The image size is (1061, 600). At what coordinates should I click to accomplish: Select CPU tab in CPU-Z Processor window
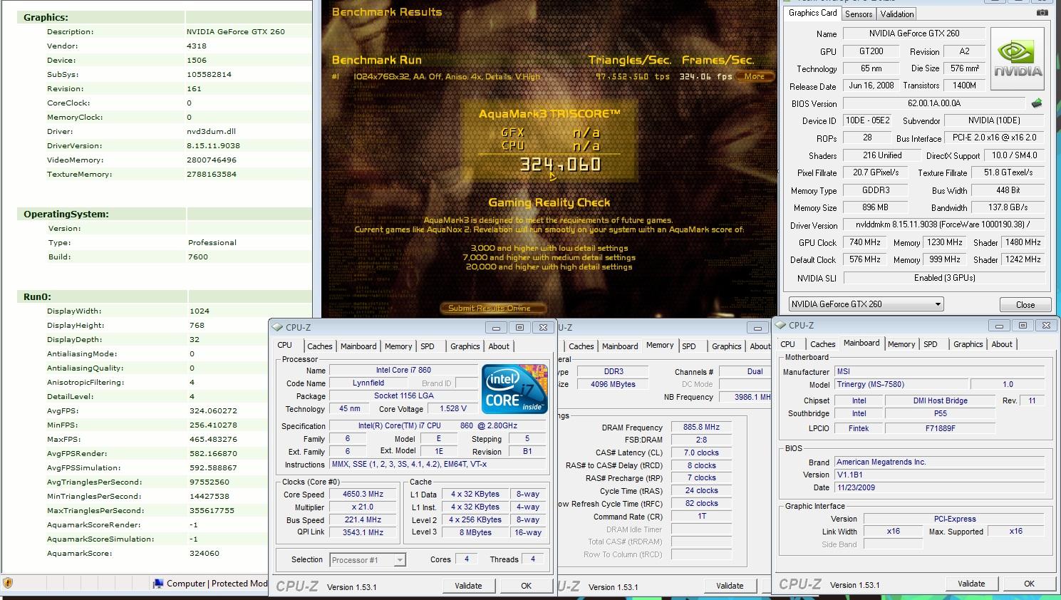pos(285,345)
